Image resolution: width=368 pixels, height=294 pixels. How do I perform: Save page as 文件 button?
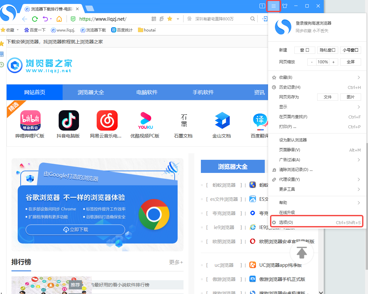327,97
